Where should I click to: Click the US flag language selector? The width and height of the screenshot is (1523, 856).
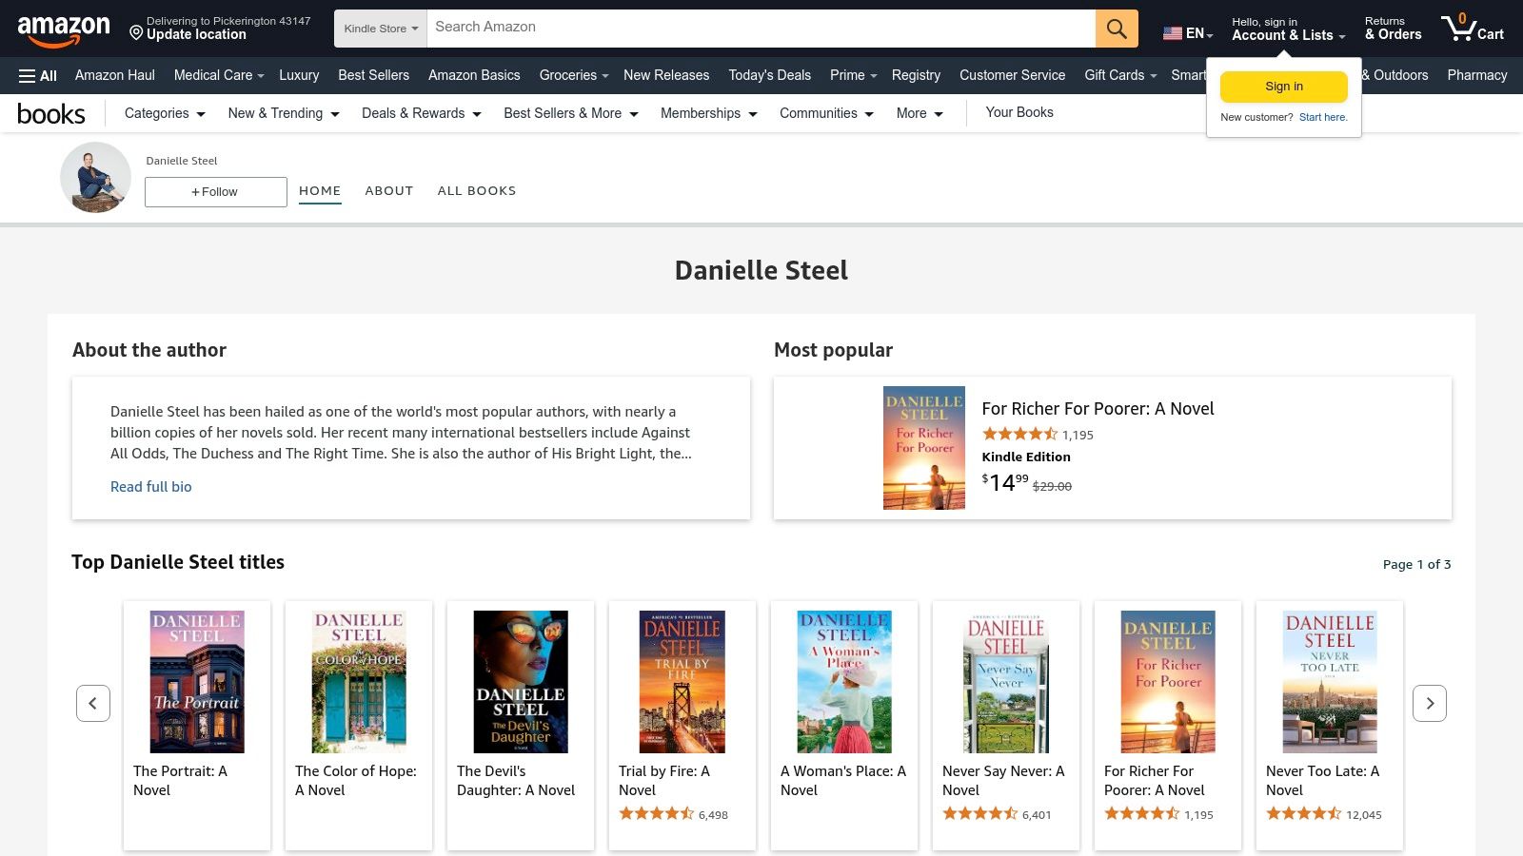pyautogui.click(x=1187, y=33)
